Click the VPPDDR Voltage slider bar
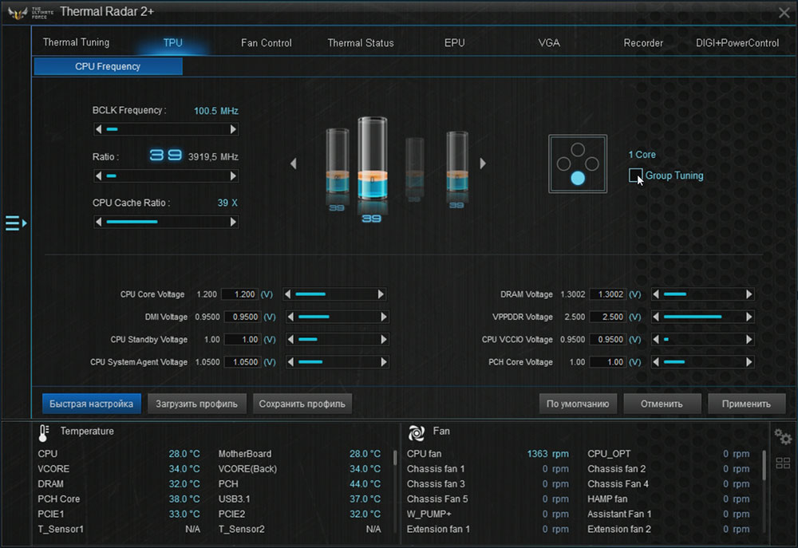 coord(702,317)
